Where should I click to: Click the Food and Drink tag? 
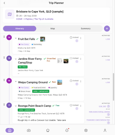click(x=38, y=88)
